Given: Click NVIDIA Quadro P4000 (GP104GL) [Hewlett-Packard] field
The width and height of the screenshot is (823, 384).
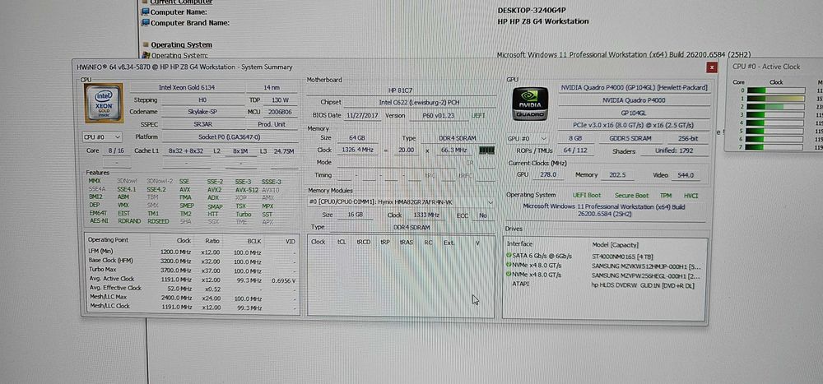Looking at the screenshot, I should (x=634, y=88).
